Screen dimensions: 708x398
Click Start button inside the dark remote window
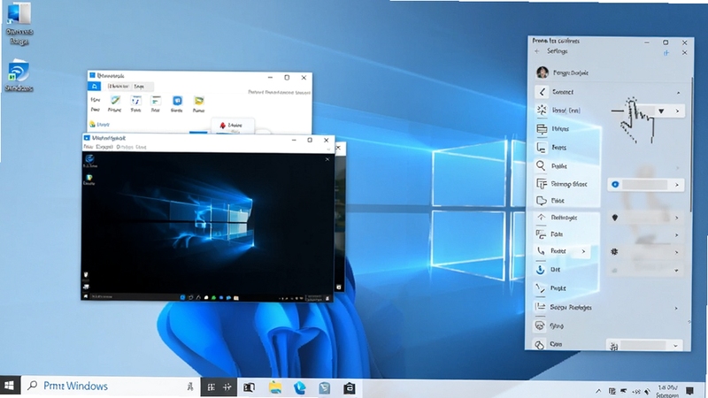click(85, 296)
